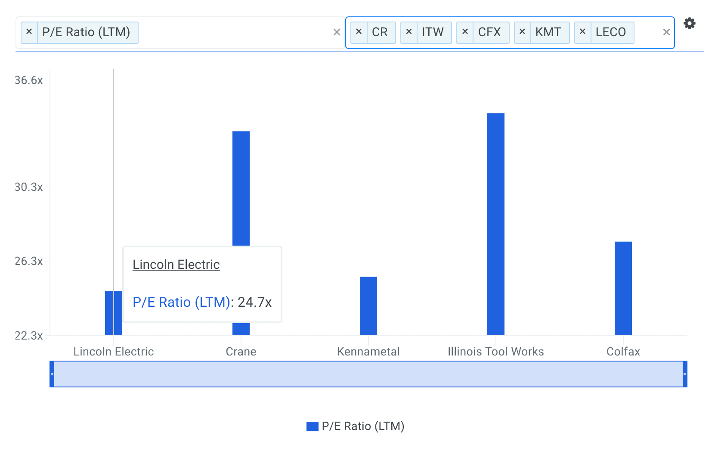The height and width of the screenshot is (449, 718).
Task: Grab the right range slider handle
Action: pos(684,374)
